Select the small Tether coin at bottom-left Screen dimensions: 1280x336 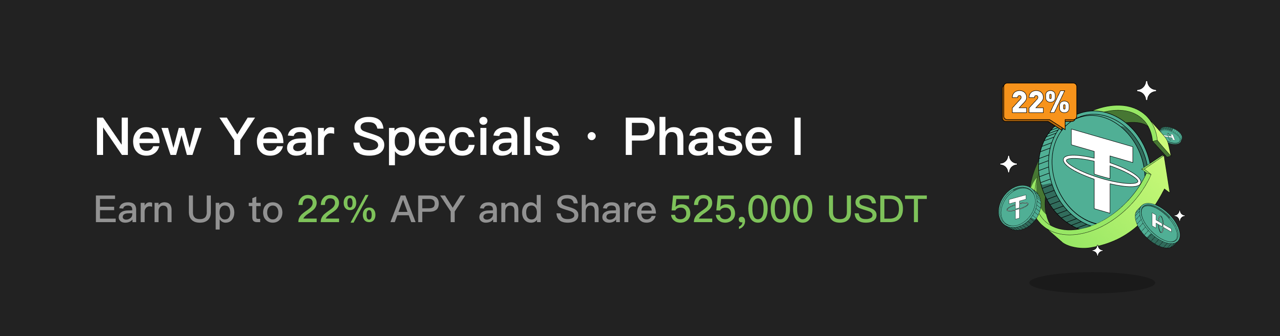point(1019,207)
